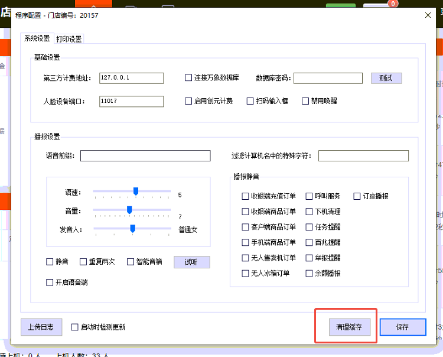The height and width of the screenshot is (357, 443).
Task: Click the 第三方计费地址 input field
Action: [x=131, y=78]
